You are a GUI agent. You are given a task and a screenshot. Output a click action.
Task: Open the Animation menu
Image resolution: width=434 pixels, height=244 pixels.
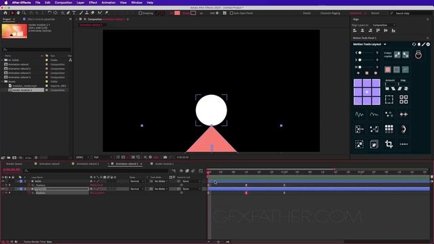coord(108,3)
